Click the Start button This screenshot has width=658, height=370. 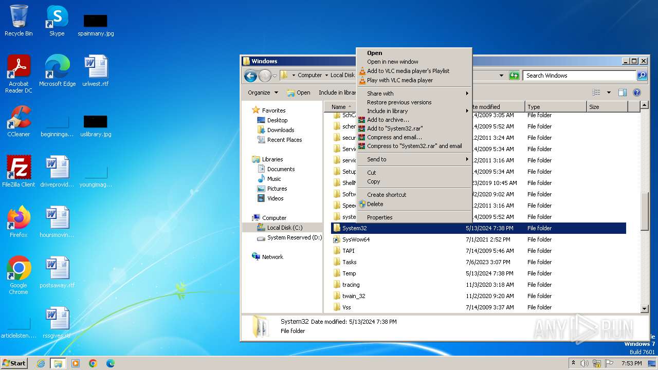point(14,363)
